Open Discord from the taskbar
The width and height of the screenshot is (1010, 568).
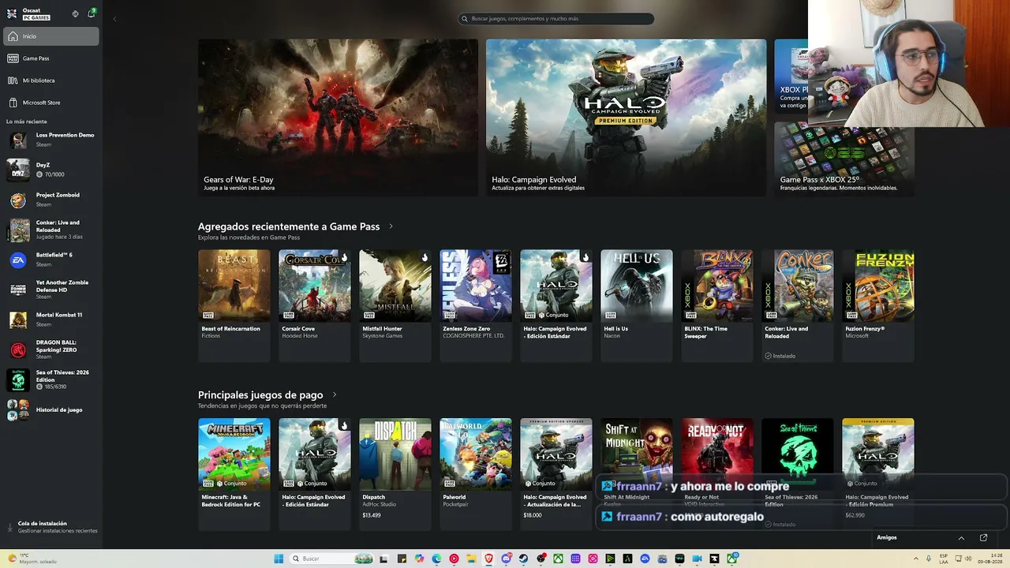pos(506,559)
